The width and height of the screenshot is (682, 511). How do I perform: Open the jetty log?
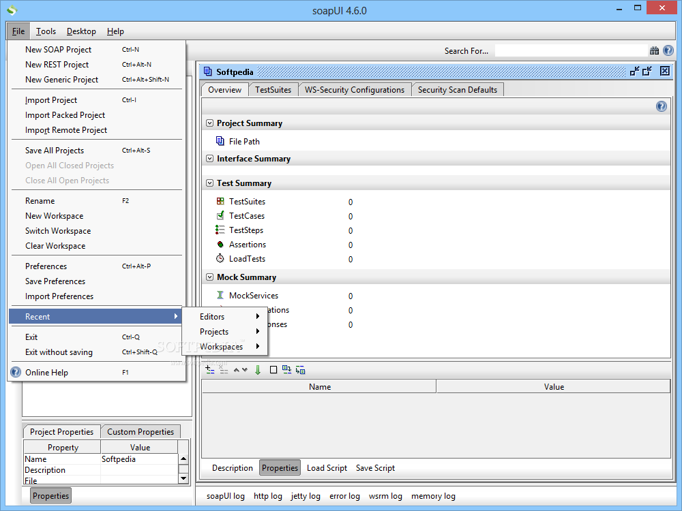pyautogui.click(x=306, y=496)
